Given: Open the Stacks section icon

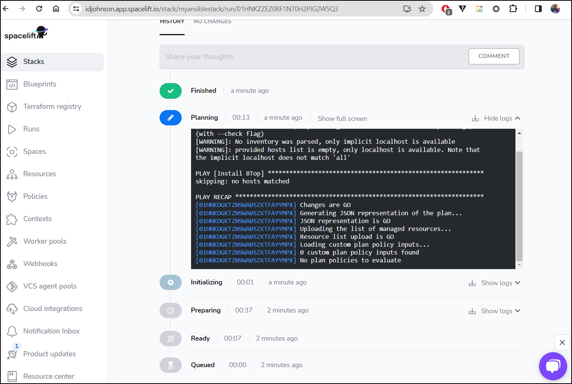Looking at the screenshot, I should click(x=12, y=62).
